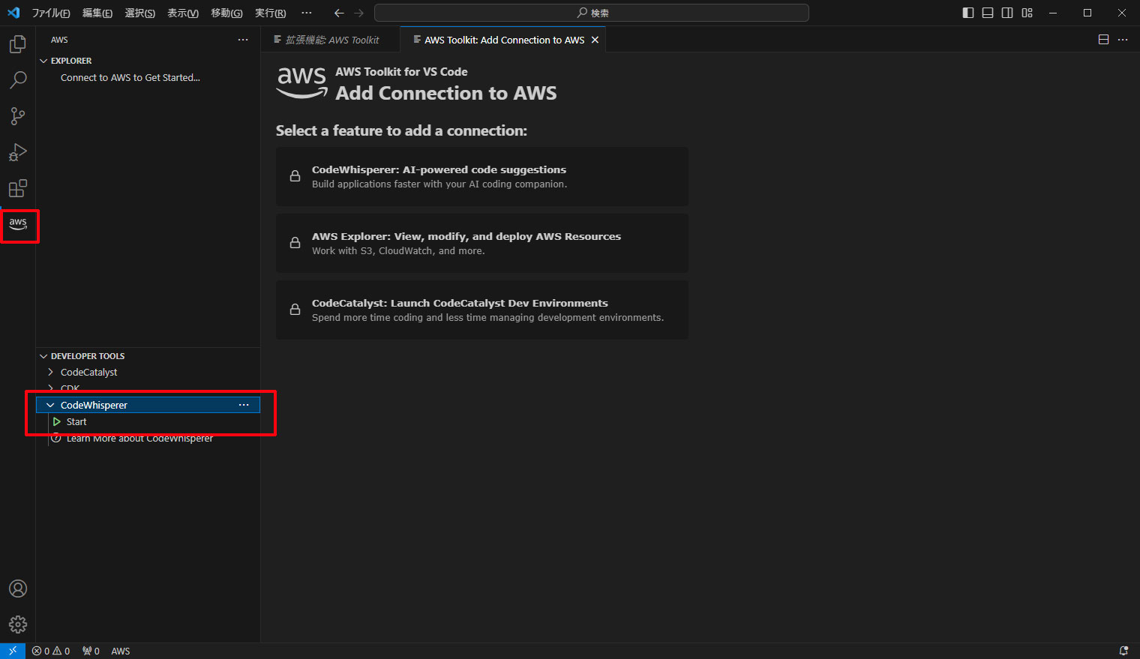Click the VS Code logo icon
The height and width of the screenshot is (659, 1140).
tap(13, 13)
